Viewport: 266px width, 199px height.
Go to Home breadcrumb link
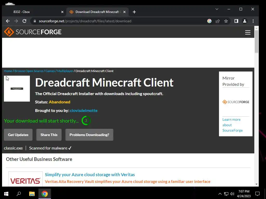point(8,71)
